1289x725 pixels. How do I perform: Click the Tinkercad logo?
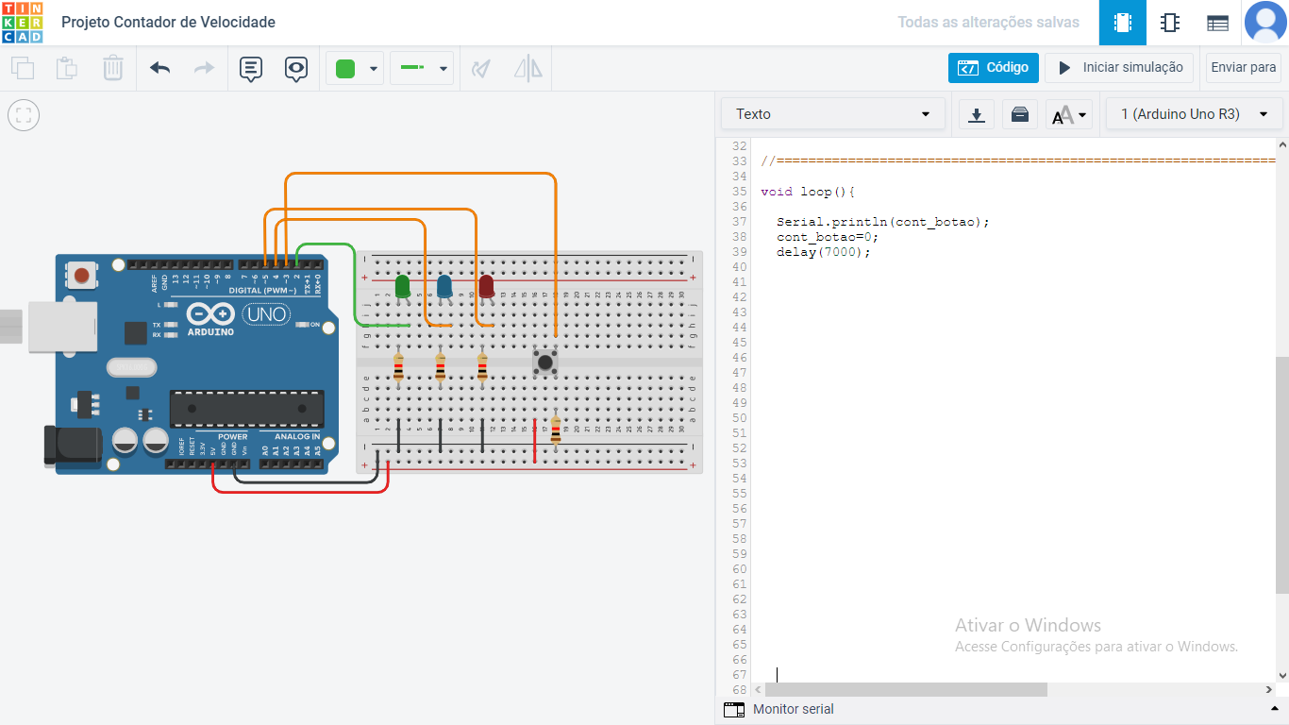pos(22,23)
